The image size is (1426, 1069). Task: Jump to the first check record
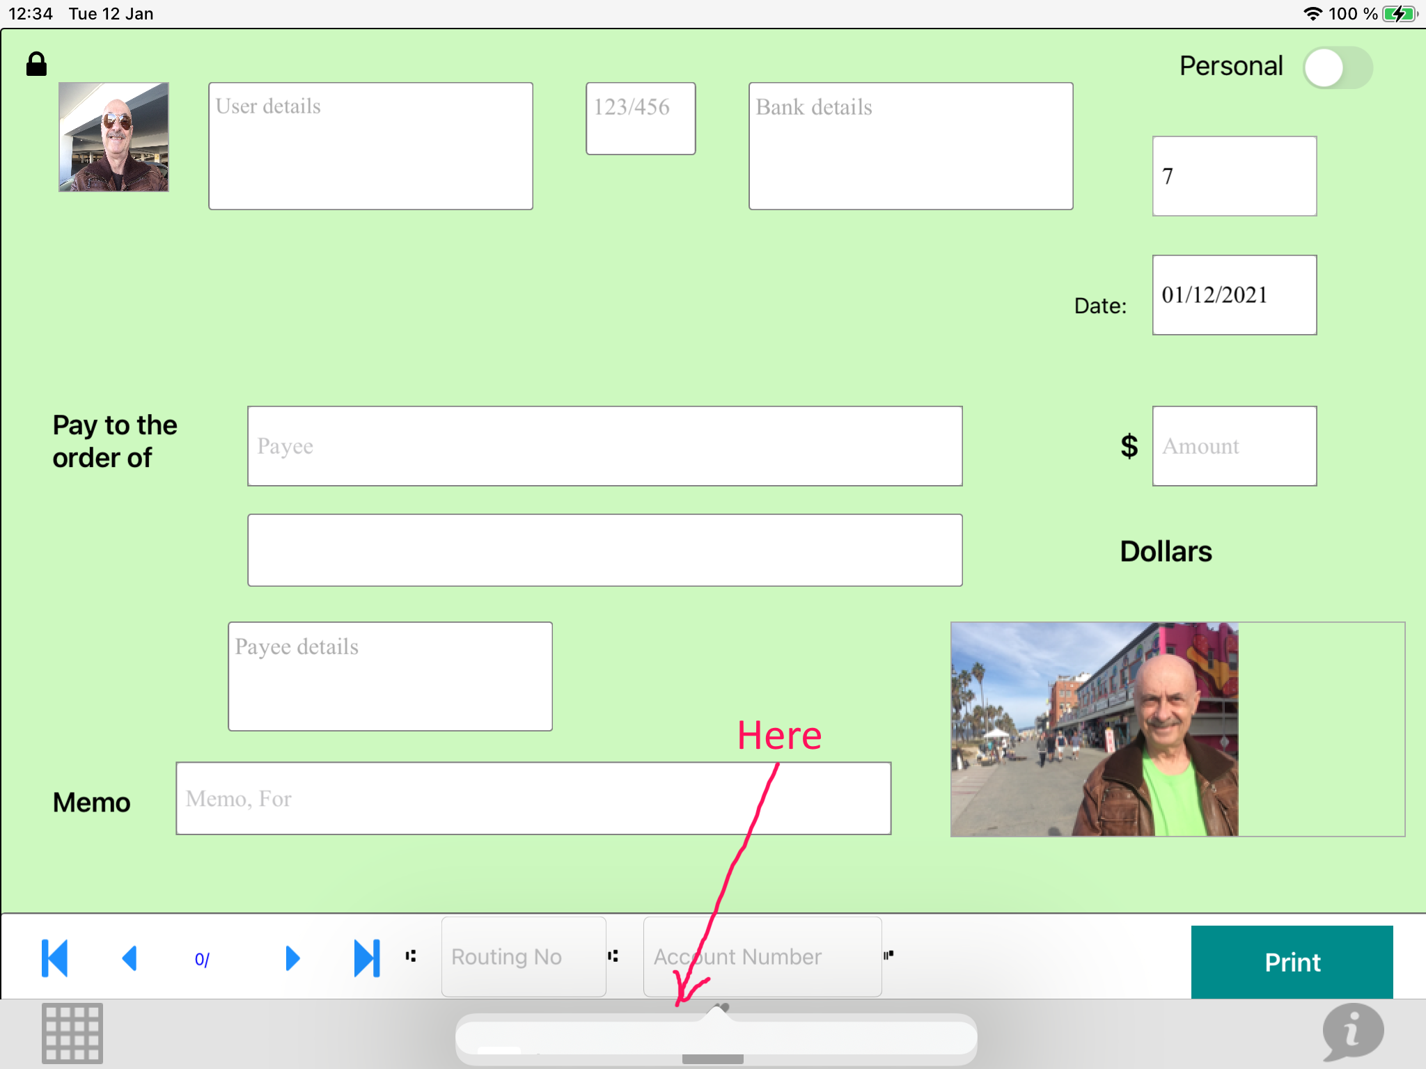click(55, 958)
